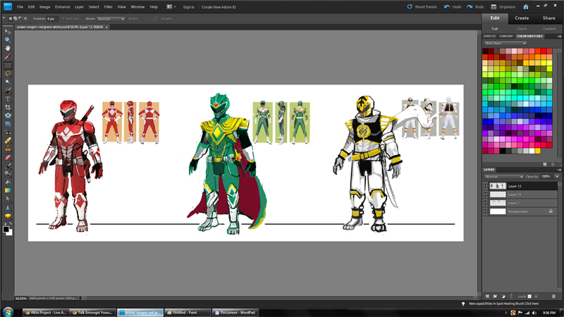The width and height of the screenshot is (564, 317).
Task: Click Create New Adobe ID link
Action: coord(219,7)
